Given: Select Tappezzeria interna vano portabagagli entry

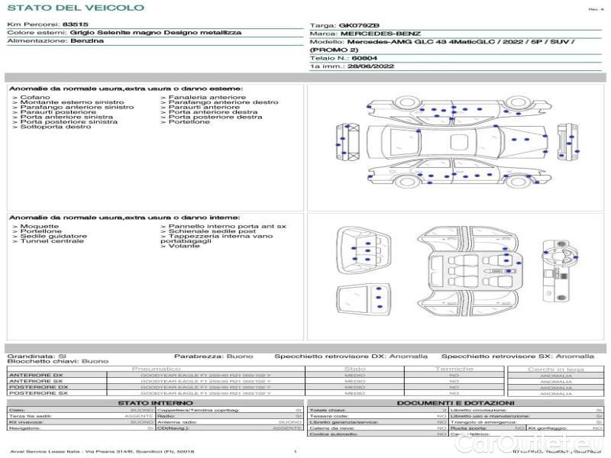Looking at the screenshot, I should point(217,238).
